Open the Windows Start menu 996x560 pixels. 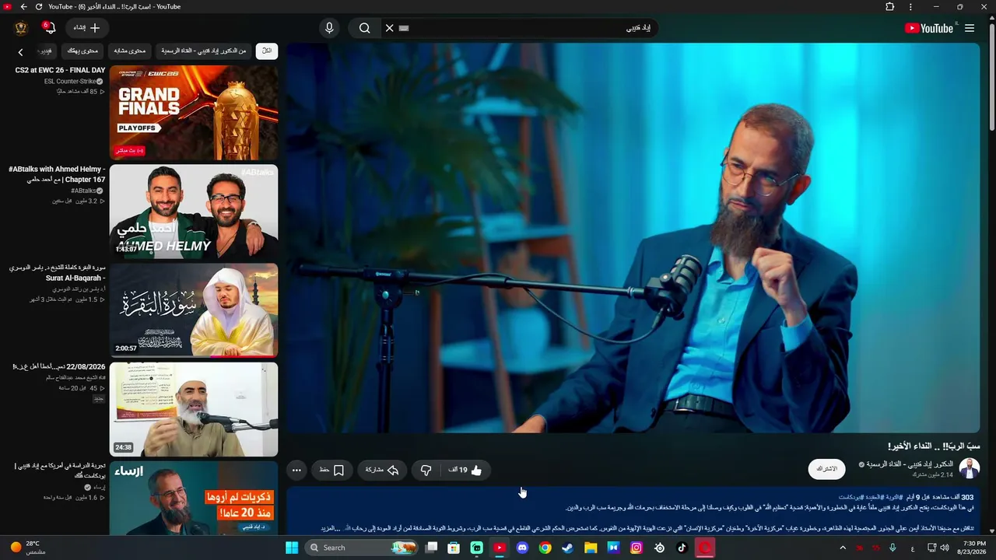click(292, 548)
